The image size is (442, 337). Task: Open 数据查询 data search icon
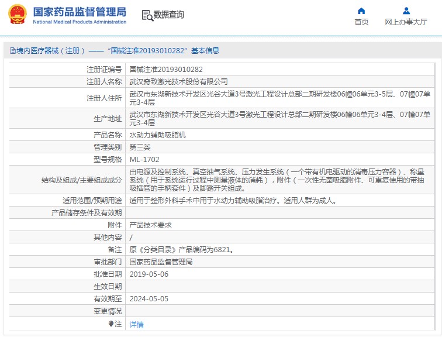click(x=147, y=16)
